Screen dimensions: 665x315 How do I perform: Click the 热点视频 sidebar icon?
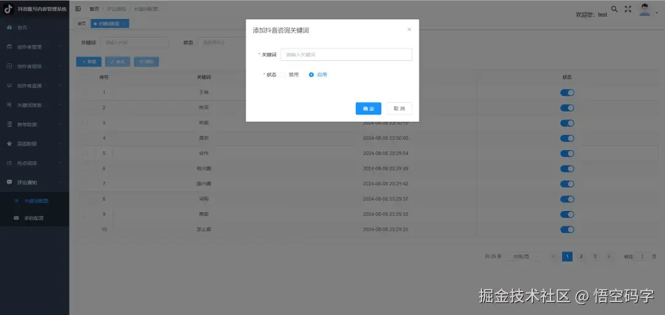click(9, 163)
